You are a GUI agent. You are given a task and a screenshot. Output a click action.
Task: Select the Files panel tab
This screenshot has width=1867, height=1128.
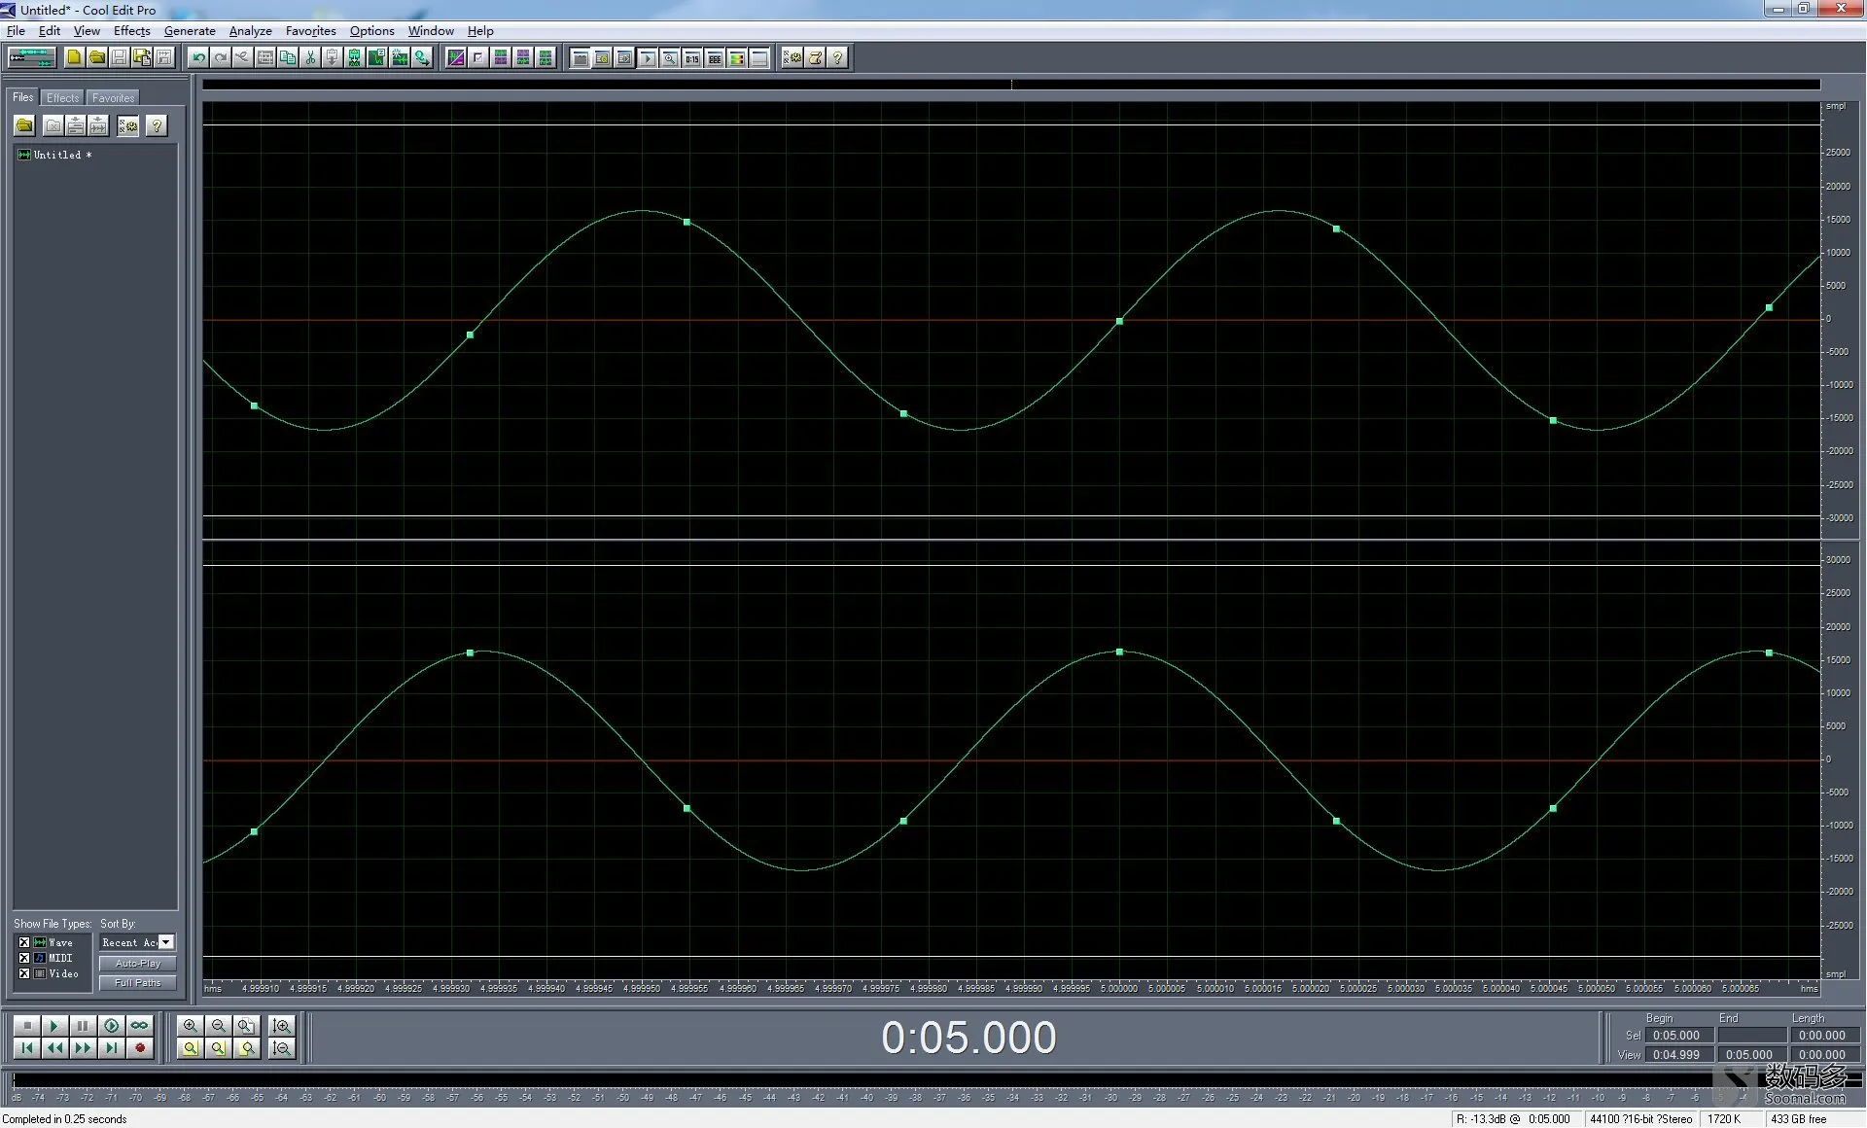tap(23, 97)
